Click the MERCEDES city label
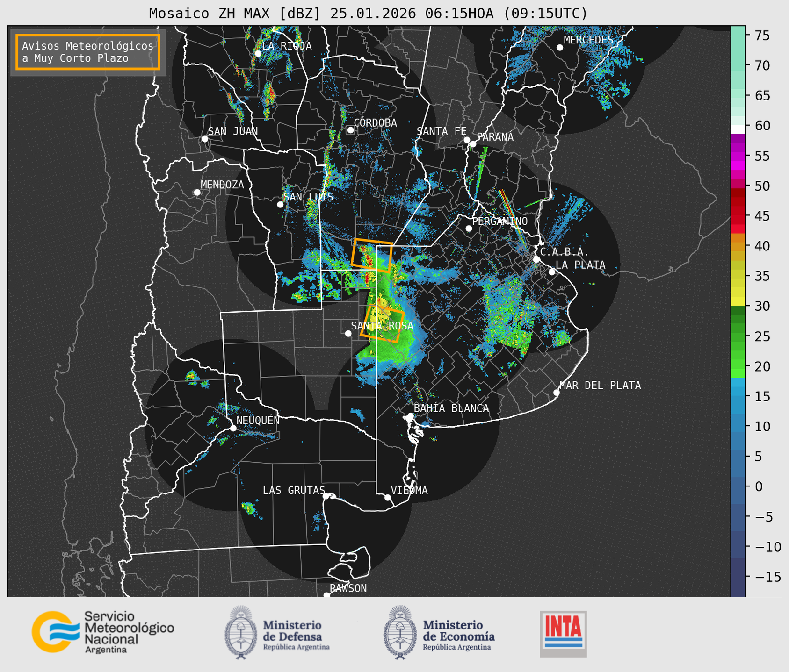 [x=588, y=40]
